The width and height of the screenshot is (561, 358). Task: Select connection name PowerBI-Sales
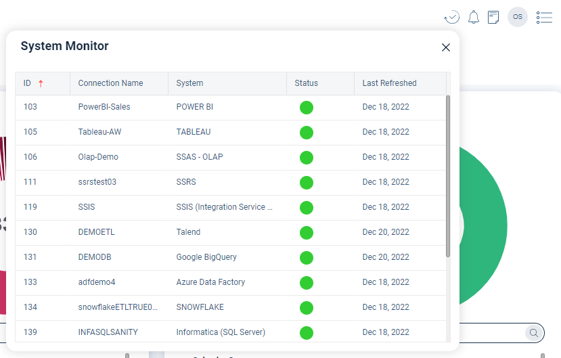[x=104, y=106]
